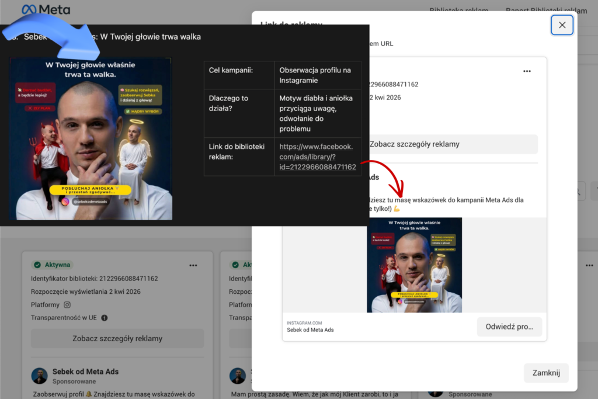Click the Platformy label on first card
The height and width of the screenshot is (399, 598).
pyautogui.click(x=45, y=305)
